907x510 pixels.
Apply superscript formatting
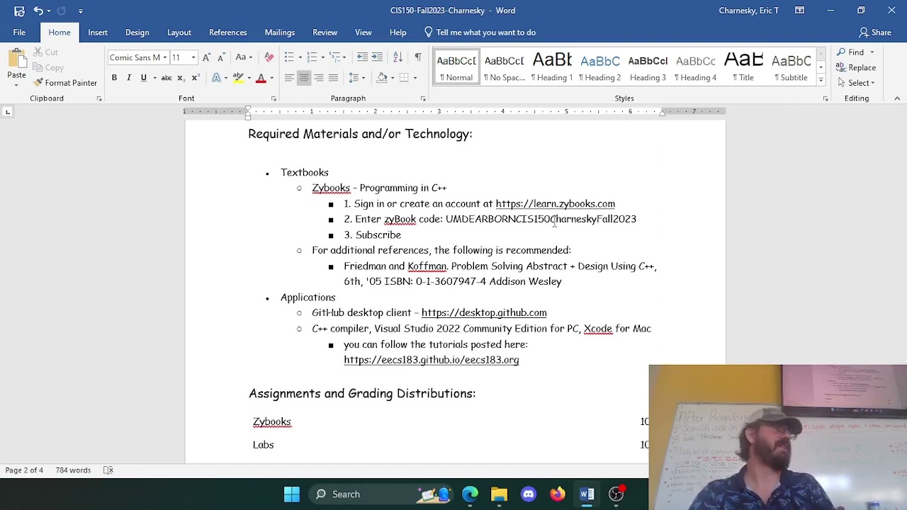click(x=196, y=78)
